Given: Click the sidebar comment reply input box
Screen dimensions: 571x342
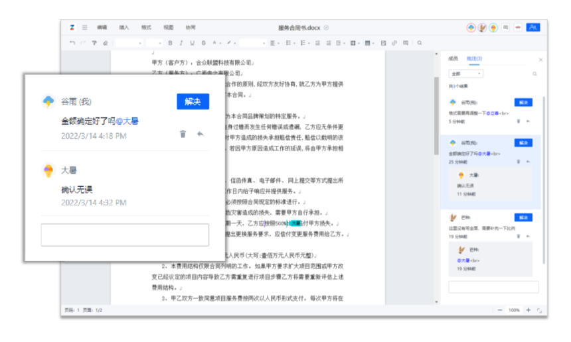Looking at the screenshot, I should coord(493,287).
